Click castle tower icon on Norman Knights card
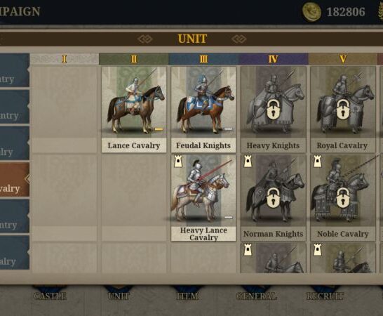The width and height of the screenshot is (383, 316). pyautogui.click(x=248, y=162)
